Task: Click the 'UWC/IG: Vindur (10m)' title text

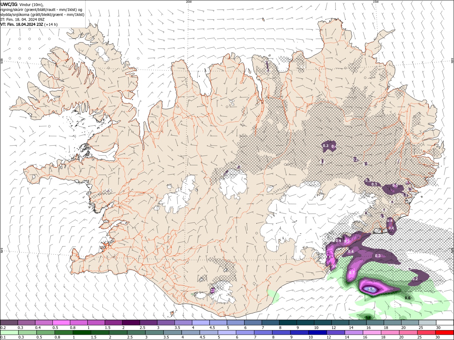Action: pos(22,4)
